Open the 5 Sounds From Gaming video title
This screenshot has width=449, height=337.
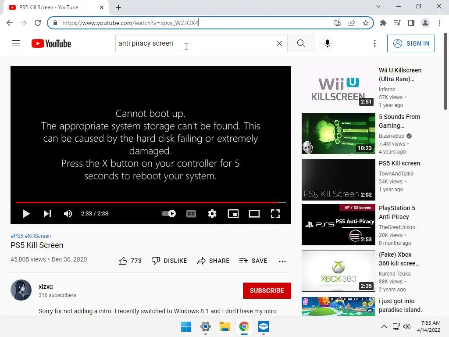pos(399,121)
